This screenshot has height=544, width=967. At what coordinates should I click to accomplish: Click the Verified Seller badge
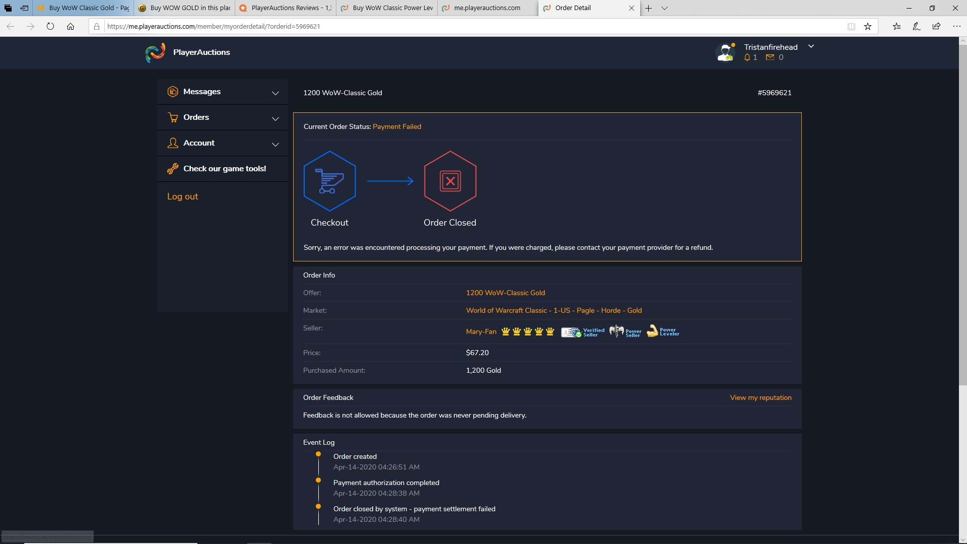(x=583, y=331)
